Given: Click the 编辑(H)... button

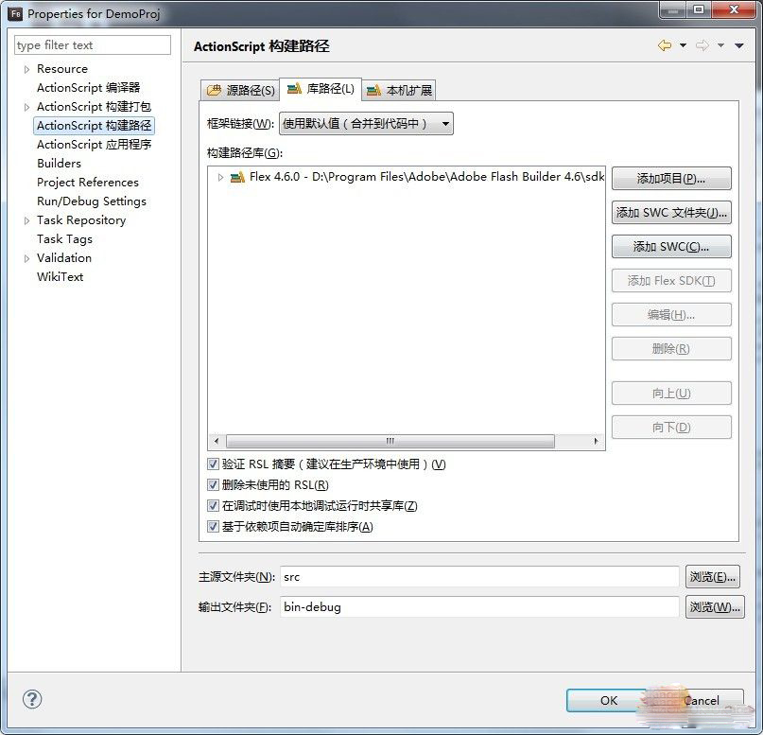Looking at the screenshot, I should (x=671, y=315).
